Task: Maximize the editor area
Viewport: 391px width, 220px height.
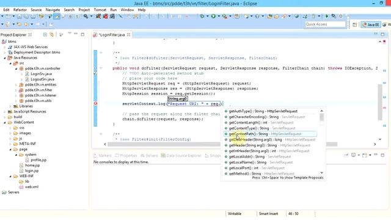Action: (382, 34)
